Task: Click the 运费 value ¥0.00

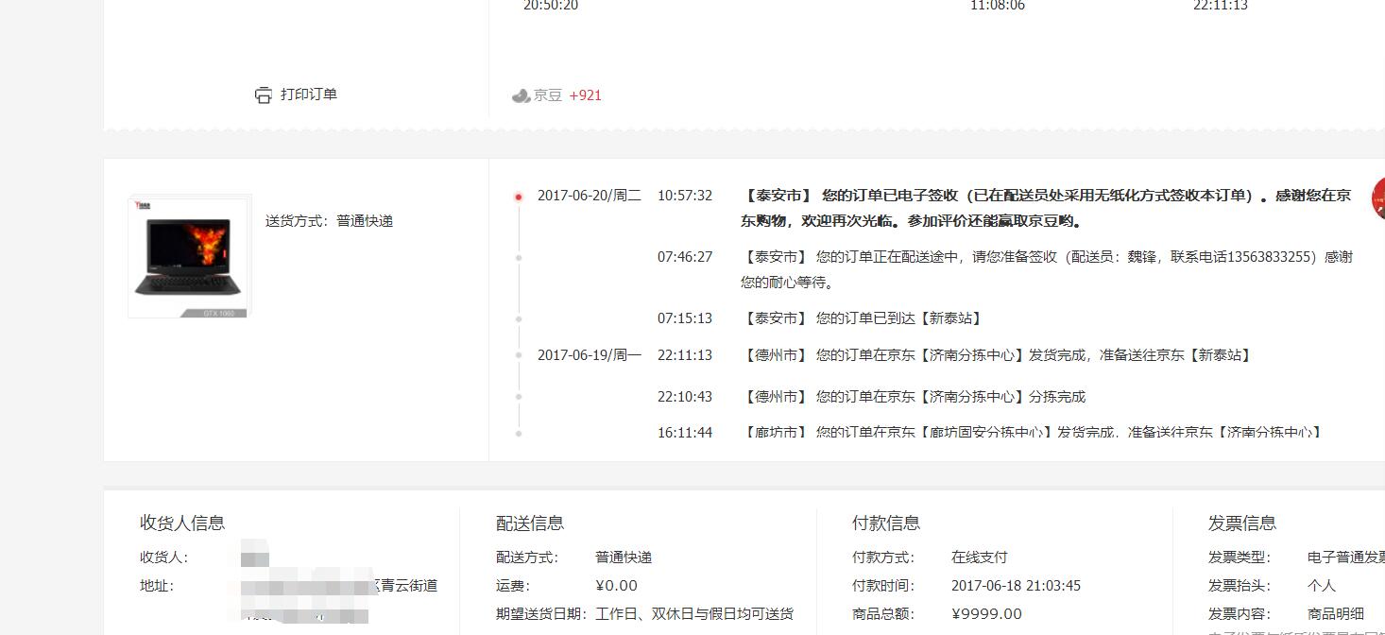Action: pos(616,586)
